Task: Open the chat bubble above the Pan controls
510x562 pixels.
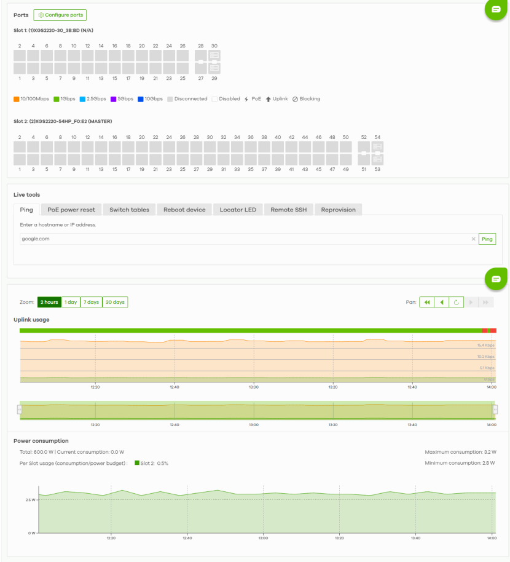Action: pos(496,279)
